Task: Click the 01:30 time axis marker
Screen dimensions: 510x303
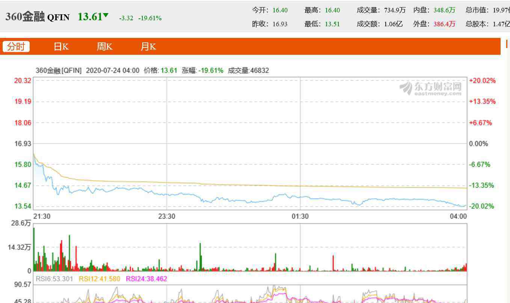Action: point(300,216)
